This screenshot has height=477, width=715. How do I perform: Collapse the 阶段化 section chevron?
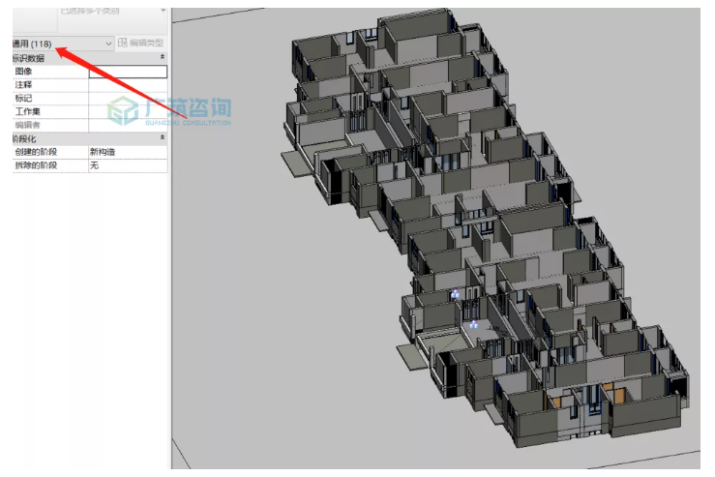(163, 137)
